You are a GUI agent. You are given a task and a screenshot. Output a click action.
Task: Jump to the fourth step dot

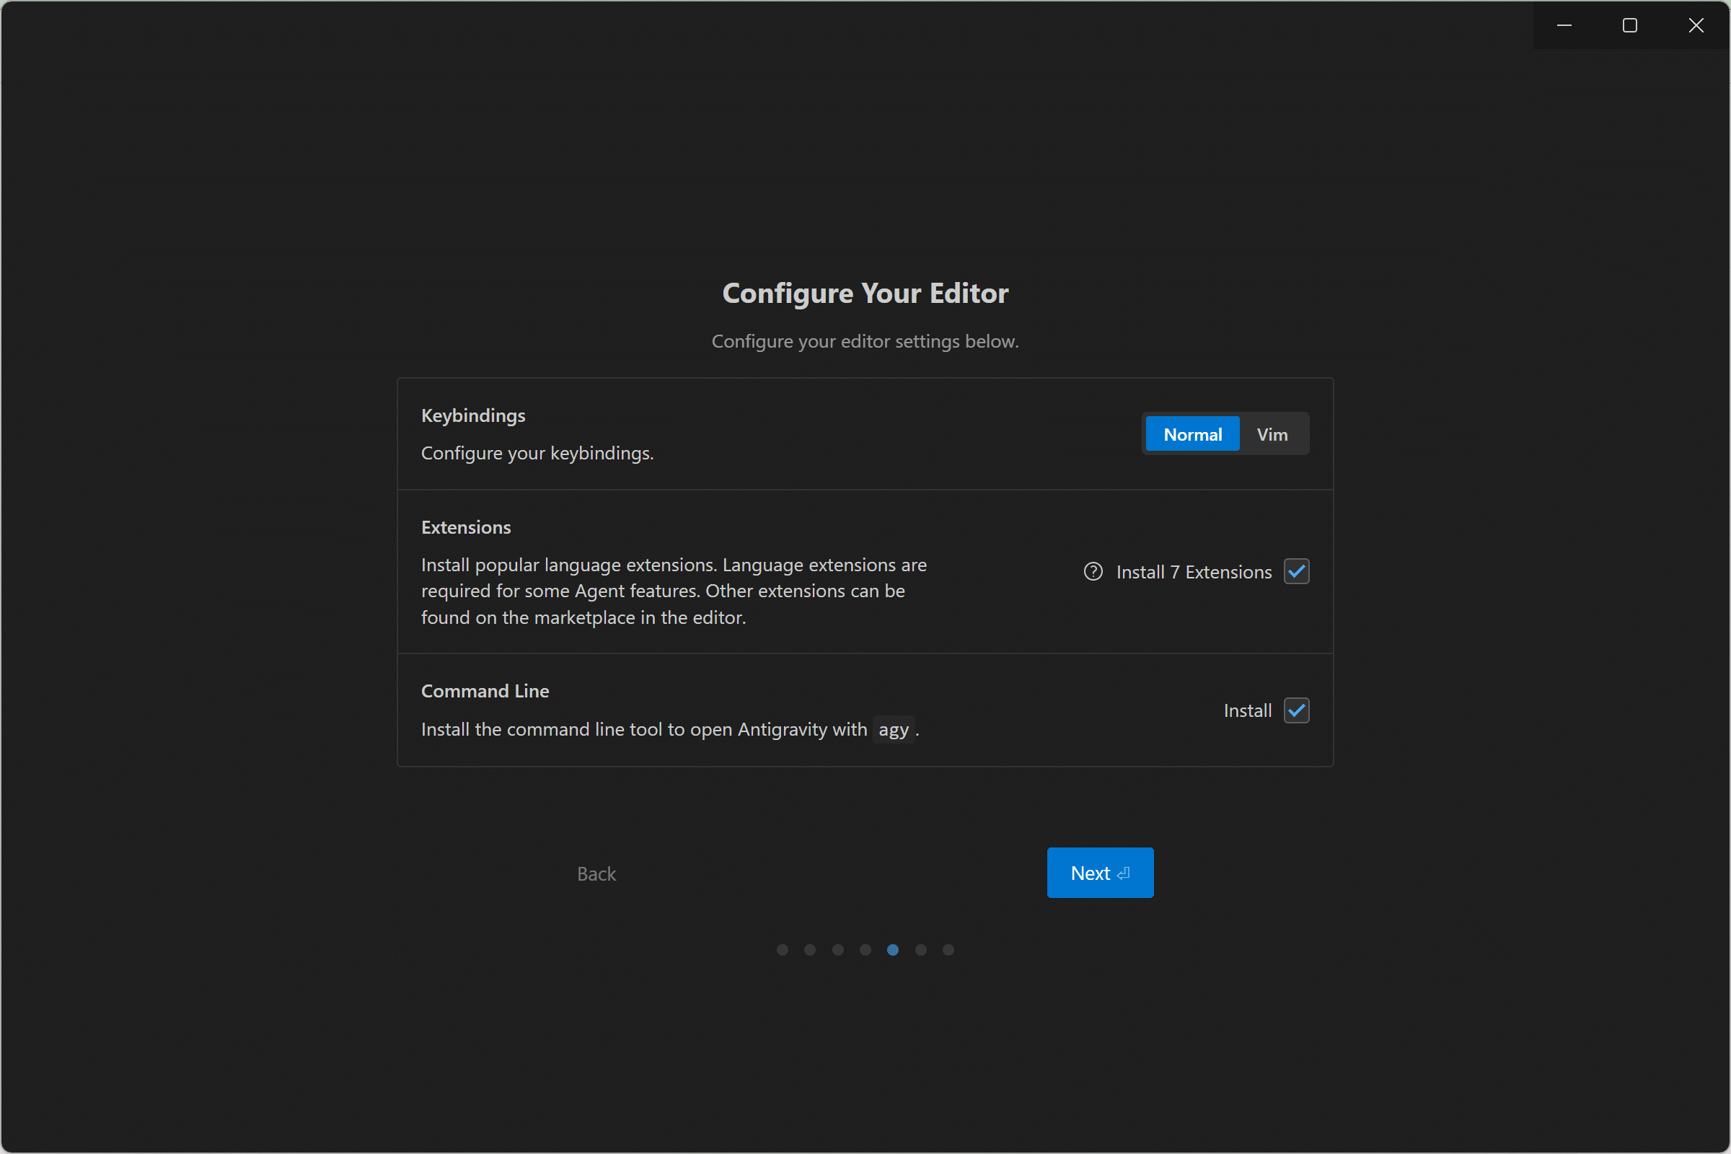click(865, 950)
